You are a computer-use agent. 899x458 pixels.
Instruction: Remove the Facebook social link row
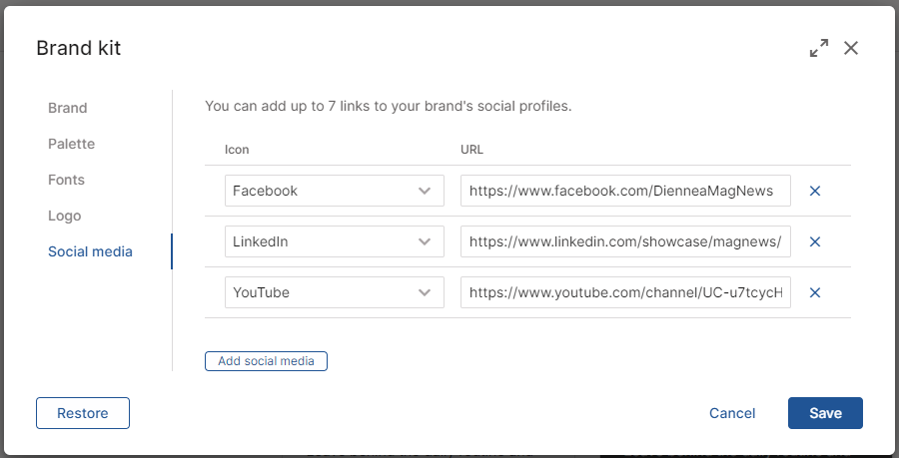pos(815,191)
